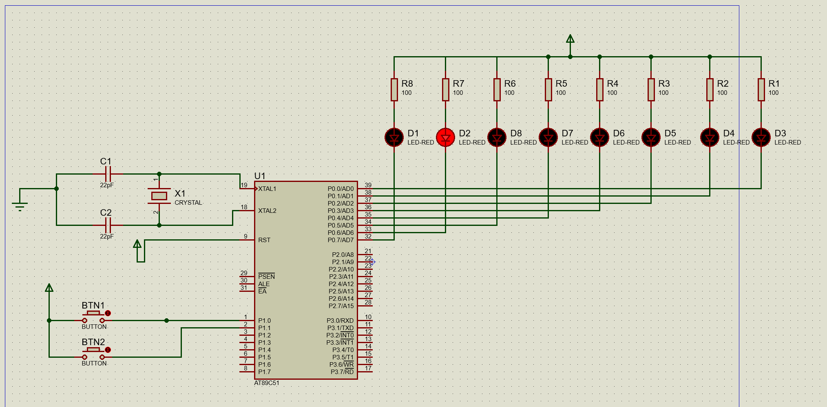Click the ground terminal symbol
The width and height of the screenshot is (827, 407).
click(20, 206)
